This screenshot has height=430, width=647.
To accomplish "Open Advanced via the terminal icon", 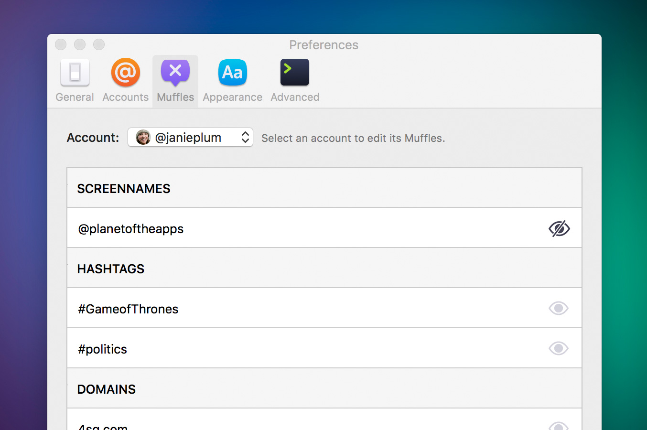I will 295,73.
